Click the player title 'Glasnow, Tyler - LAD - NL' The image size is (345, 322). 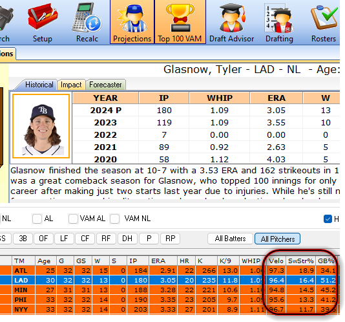coord(232,70)
